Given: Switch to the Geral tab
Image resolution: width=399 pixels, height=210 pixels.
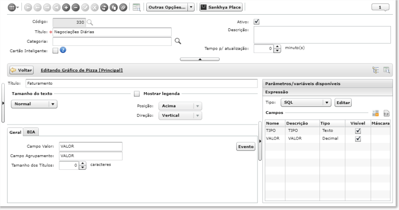Looking at the screenshot, I should pyautogui.click(x=15, y=132).
